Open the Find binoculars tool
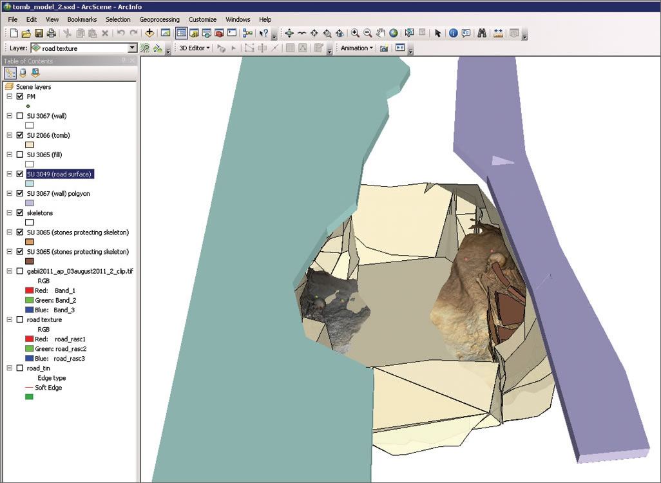The width and height of the screenshot is (661, 483). [481, 33]
